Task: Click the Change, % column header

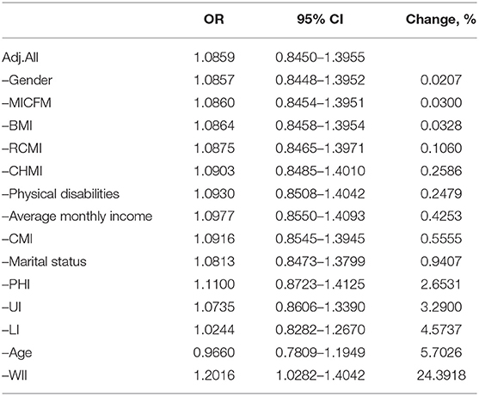Action: point(441,20)
